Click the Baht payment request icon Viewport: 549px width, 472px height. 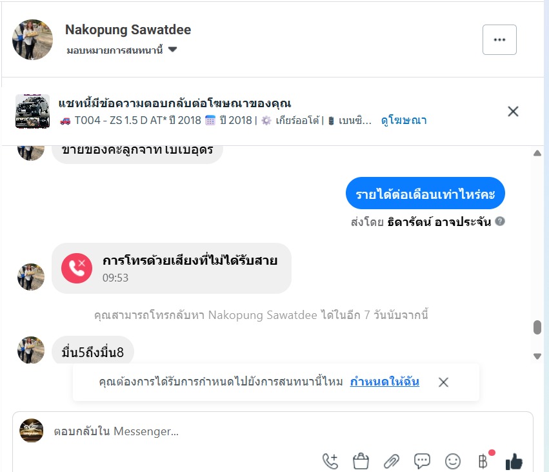(x=483, y=461)
